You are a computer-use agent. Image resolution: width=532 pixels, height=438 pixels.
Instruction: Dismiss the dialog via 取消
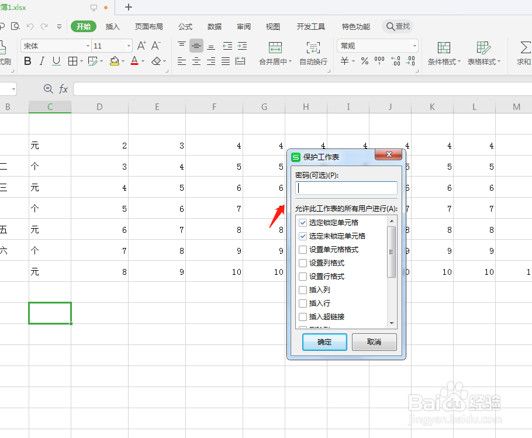tap(374, 342)
